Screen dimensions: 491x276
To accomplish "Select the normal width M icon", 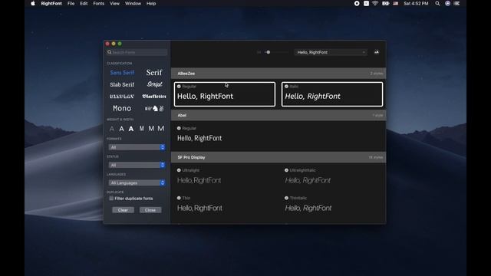I will coord(151,129).
